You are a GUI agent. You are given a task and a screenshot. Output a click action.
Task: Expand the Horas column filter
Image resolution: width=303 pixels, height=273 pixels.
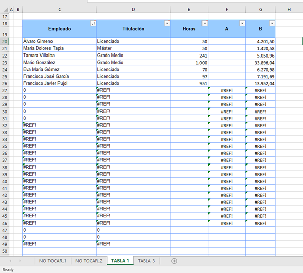point(205,24)
